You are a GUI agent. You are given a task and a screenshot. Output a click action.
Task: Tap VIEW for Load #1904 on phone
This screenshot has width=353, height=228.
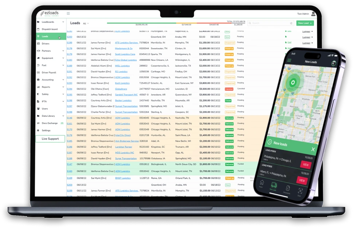(306, 165)
